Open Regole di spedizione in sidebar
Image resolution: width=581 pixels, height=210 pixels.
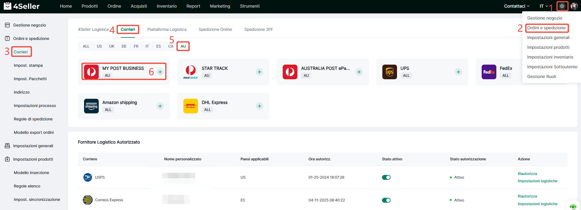[33, 119]
